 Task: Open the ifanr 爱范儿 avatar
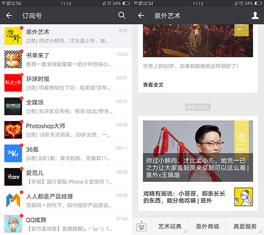(x=13, y=177)
